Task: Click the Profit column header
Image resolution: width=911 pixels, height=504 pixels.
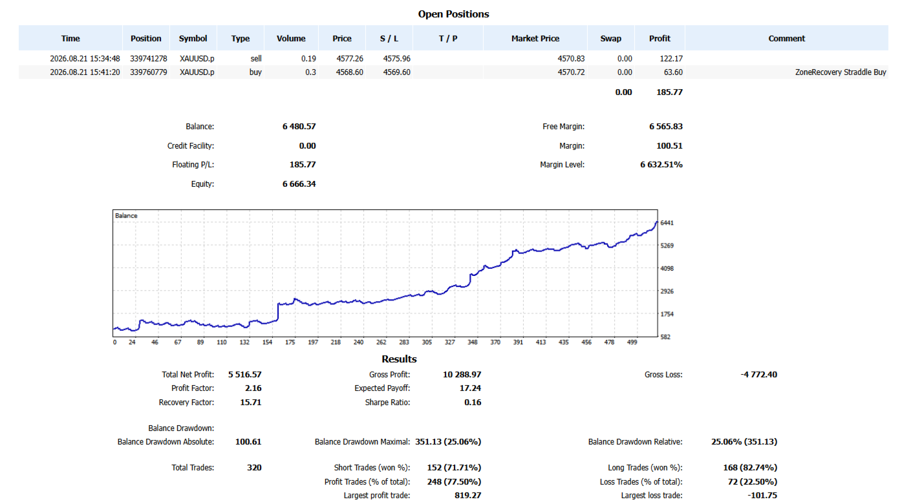Action: point(659,38)
